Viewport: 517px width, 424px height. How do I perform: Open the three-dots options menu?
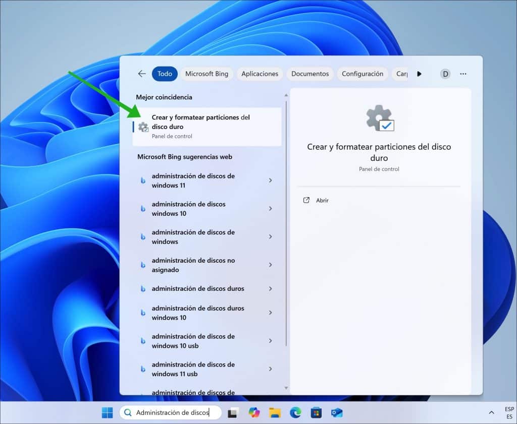463,74
